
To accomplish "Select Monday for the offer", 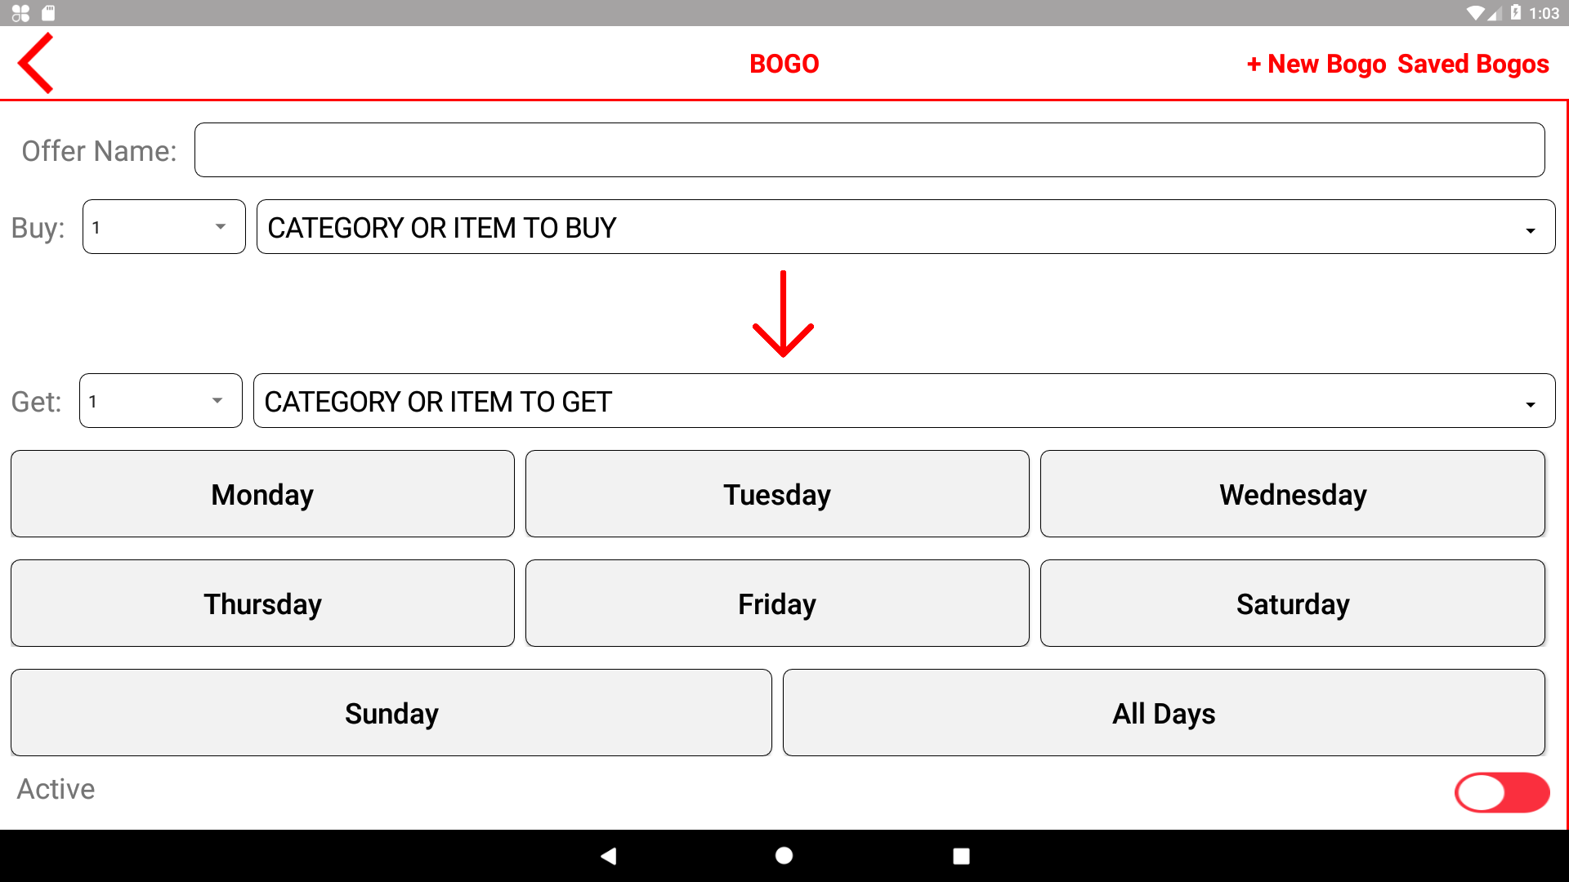I will 262,494.
